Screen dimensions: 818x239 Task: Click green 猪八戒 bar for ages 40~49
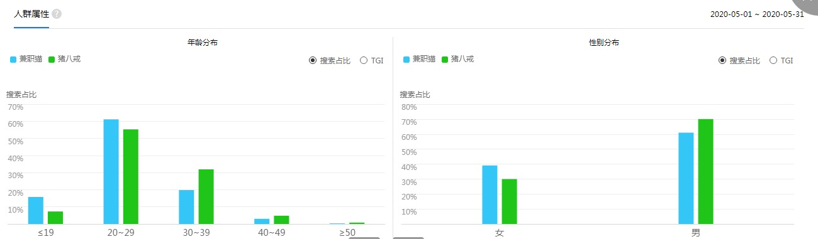click(281, 220)
